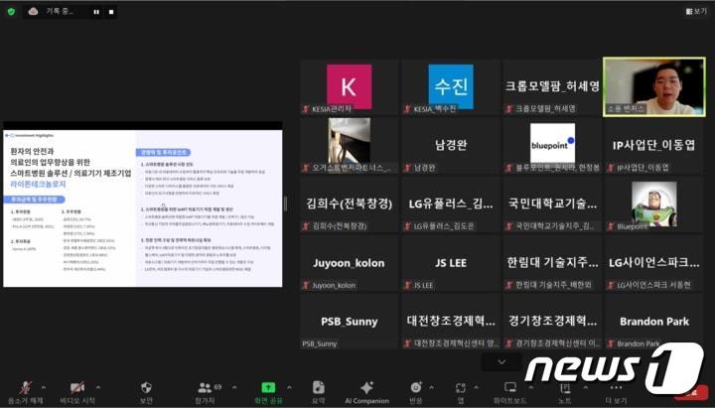Screen dimensions: 715x408
Task: Expand the whiteboard options arrow
Action: click(531, 387)
